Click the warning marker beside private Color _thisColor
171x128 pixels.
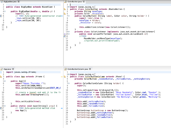pos(65,14)
